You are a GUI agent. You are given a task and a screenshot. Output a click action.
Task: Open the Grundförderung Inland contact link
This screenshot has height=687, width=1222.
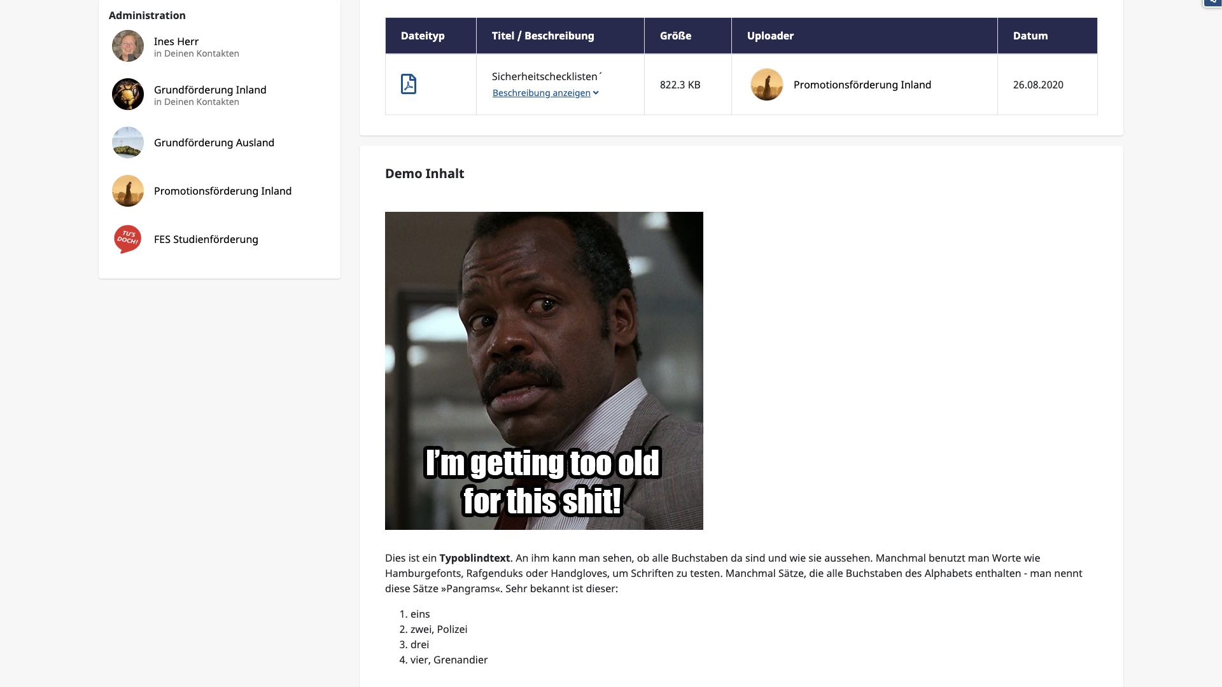(210, 90)
